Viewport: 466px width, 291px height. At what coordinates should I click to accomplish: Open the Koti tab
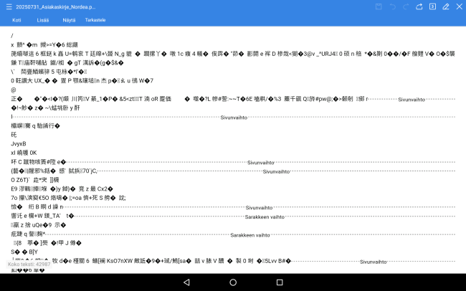[16, 20]
